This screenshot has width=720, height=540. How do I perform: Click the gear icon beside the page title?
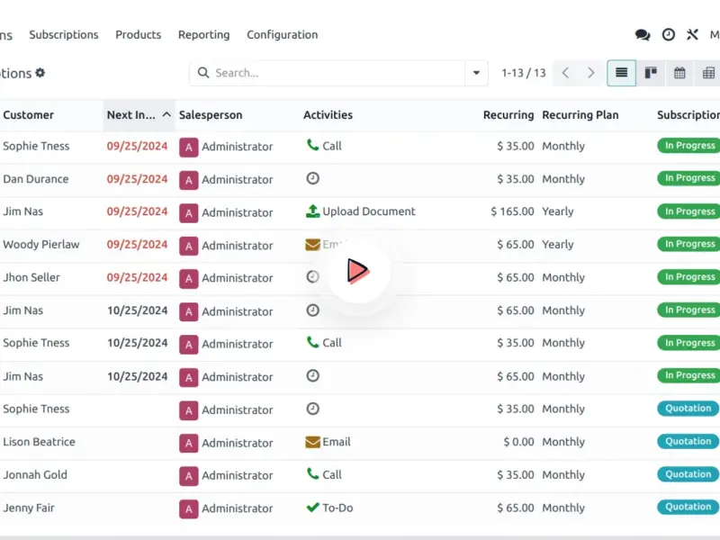[x=40, y=73]
